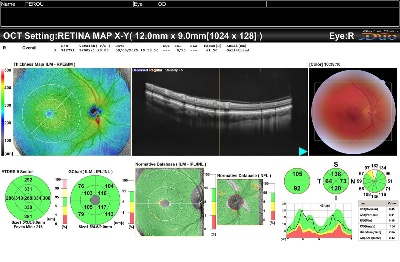Click the version value 12002/1.20.08
Screen dimensions: 400x262
pos(94,50)
